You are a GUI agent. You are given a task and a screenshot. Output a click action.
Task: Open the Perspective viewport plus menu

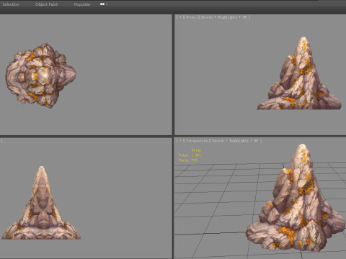(x=181, y=141)
